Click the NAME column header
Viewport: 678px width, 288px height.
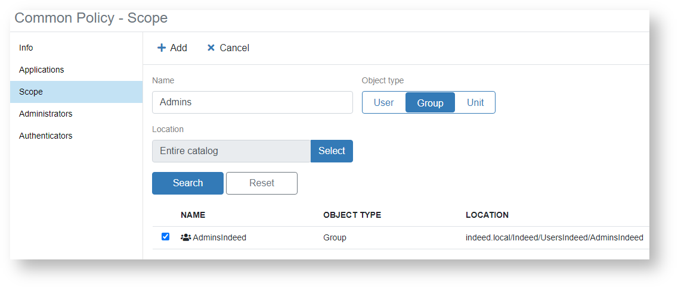tap(193, 215)
